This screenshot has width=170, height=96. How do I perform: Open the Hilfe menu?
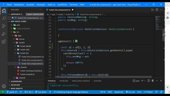coord(82,5)
